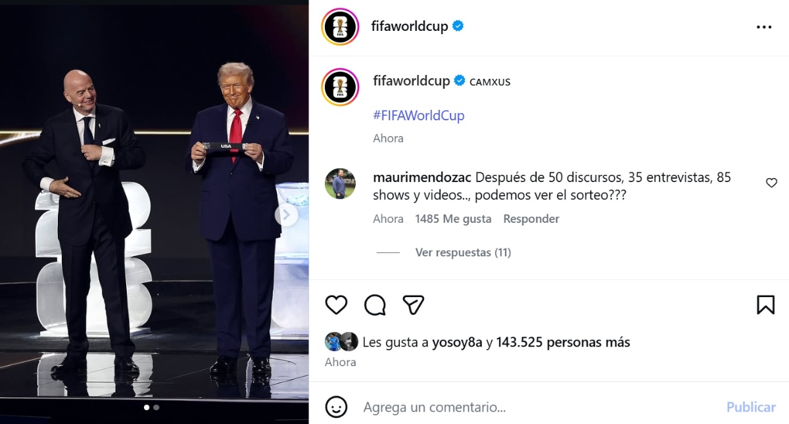Open fifaworldcup avatar next to caption
The image size is (789, 424).
[340, 87]
